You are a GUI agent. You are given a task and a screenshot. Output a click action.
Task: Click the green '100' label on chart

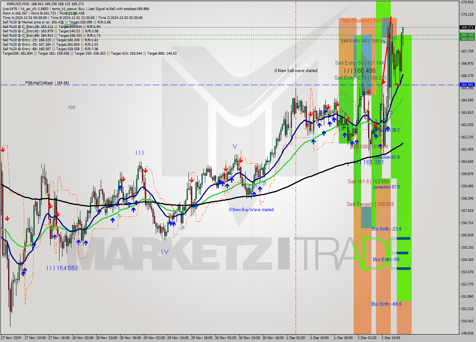pyautogui.click(x=71, y=107)
